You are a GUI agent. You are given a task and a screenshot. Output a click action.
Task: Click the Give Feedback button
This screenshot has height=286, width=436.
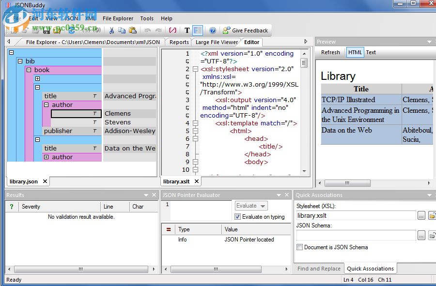(x=246, y=30)
